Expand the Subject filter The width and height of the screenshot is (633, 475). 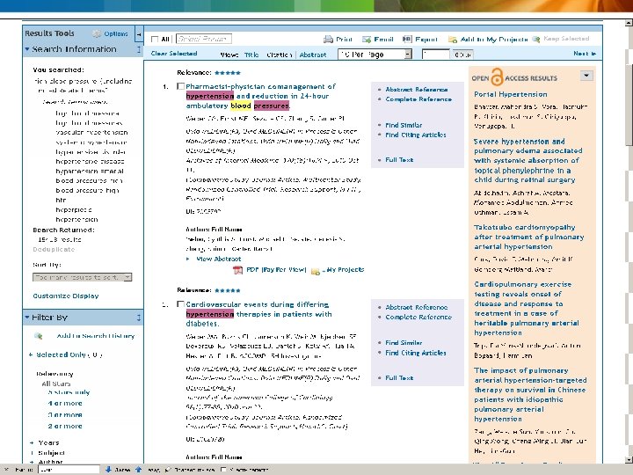click(x=32, y=453)
